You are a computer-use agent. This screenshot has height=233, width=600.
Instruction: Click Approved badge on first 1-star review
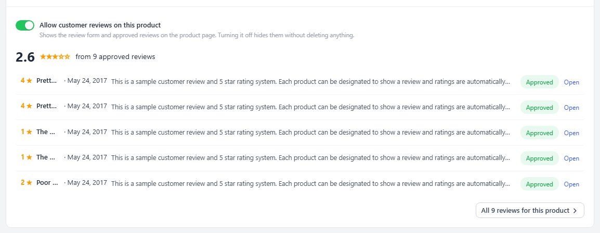point(539,133)
